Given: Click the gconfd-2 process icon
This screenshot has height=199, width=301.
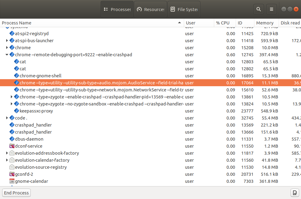Looking at the screenshot, I should [12, 174].
